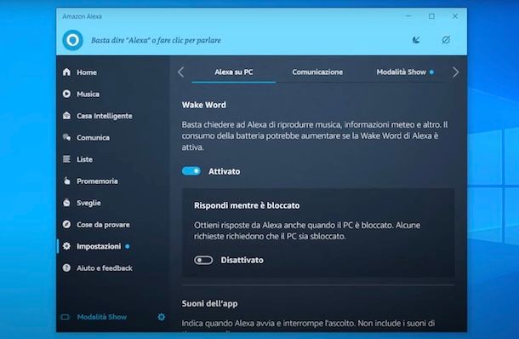Click the Musica play icon
Screen dimensions: 519x339
pyautogui.click(x=66, y=94)
